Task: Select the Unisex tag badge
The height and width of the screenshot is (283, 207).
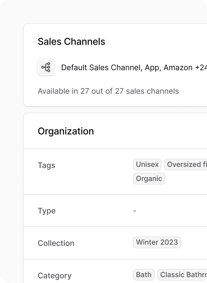Action: 147,164
